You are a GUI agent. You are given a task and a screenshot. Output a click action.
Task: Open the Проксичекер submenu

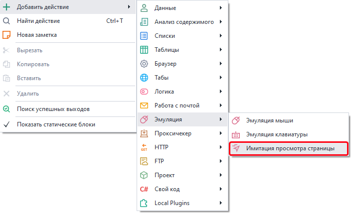(x=173, y=133)
